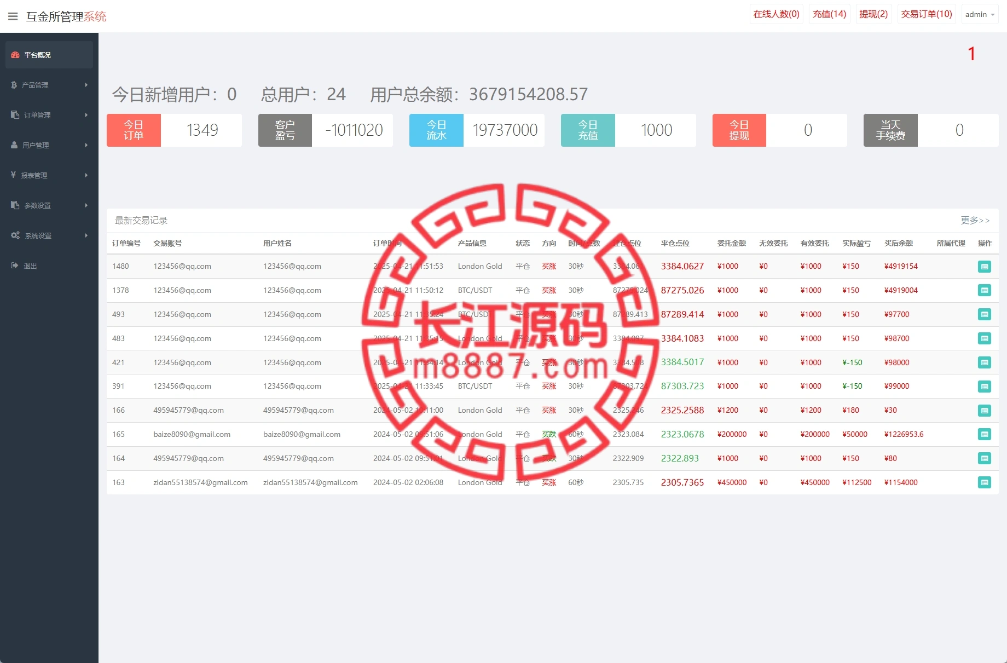
Task: Open details icon for order 1378
Action: click(x=984, y=291)
